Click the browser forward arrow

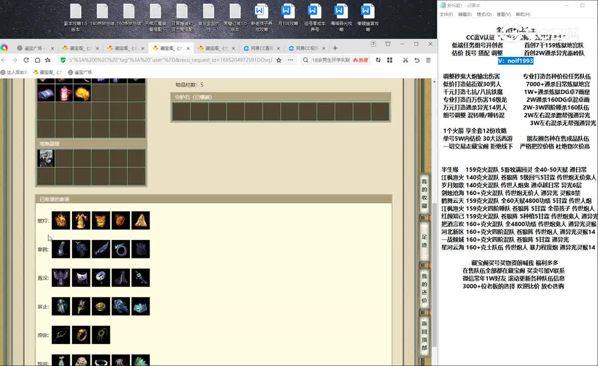[x=15, y=60]
